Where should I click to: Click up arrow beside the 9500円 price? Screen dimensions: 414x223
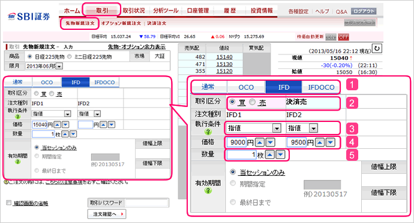coord(320,142)
